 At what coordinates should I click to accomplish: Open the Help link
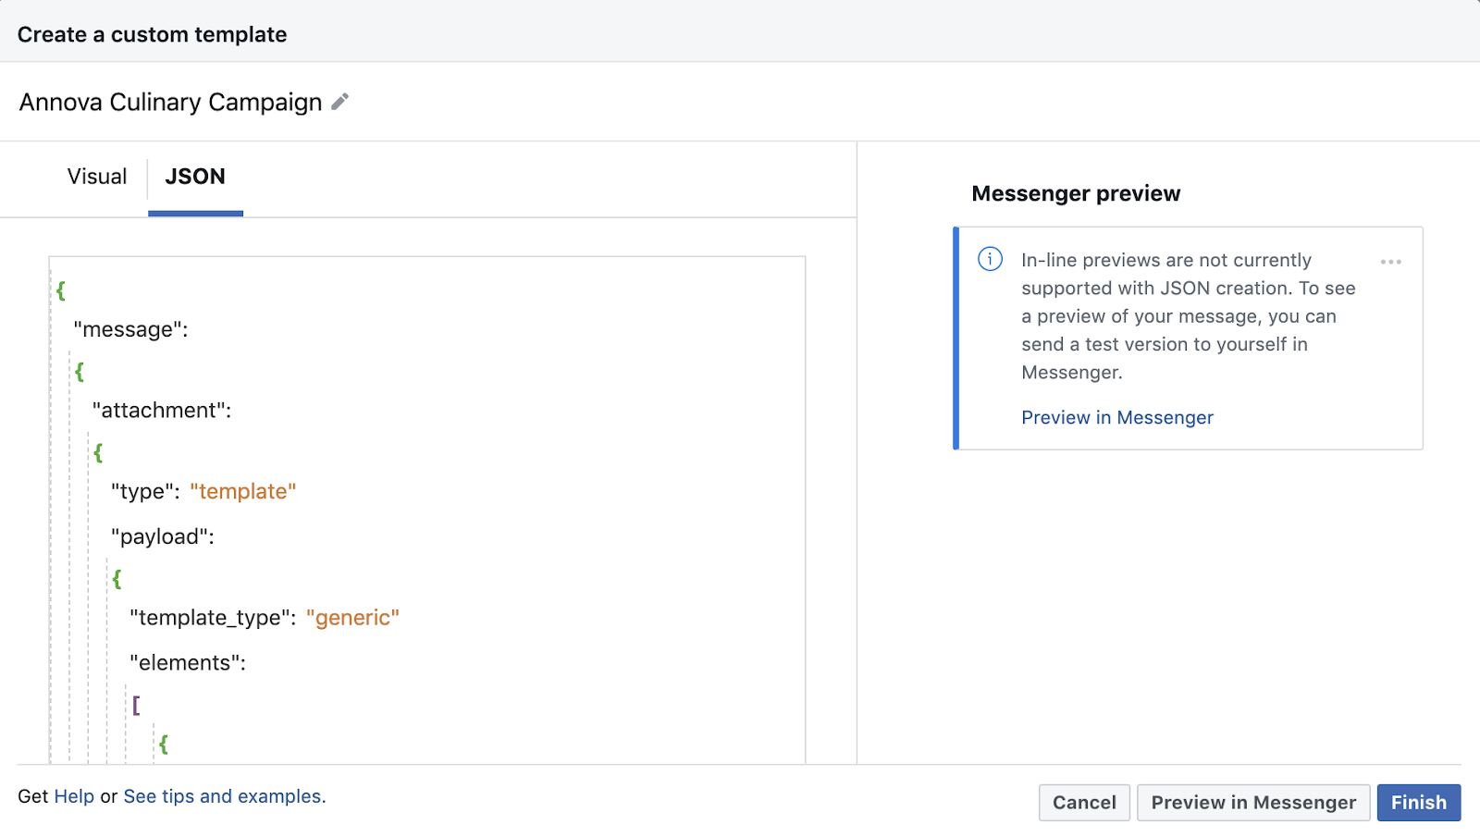[74, 796]
